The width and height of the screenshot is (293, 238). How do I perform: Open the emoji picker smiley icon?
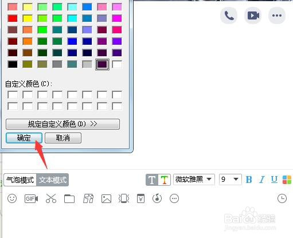[x=12, y=198]
